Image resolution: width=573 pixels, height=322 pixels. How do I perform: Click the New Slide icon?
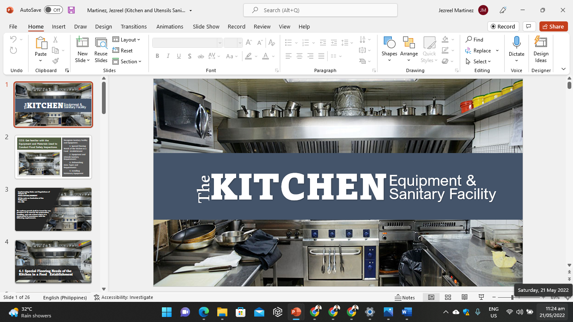coord(82,42)
